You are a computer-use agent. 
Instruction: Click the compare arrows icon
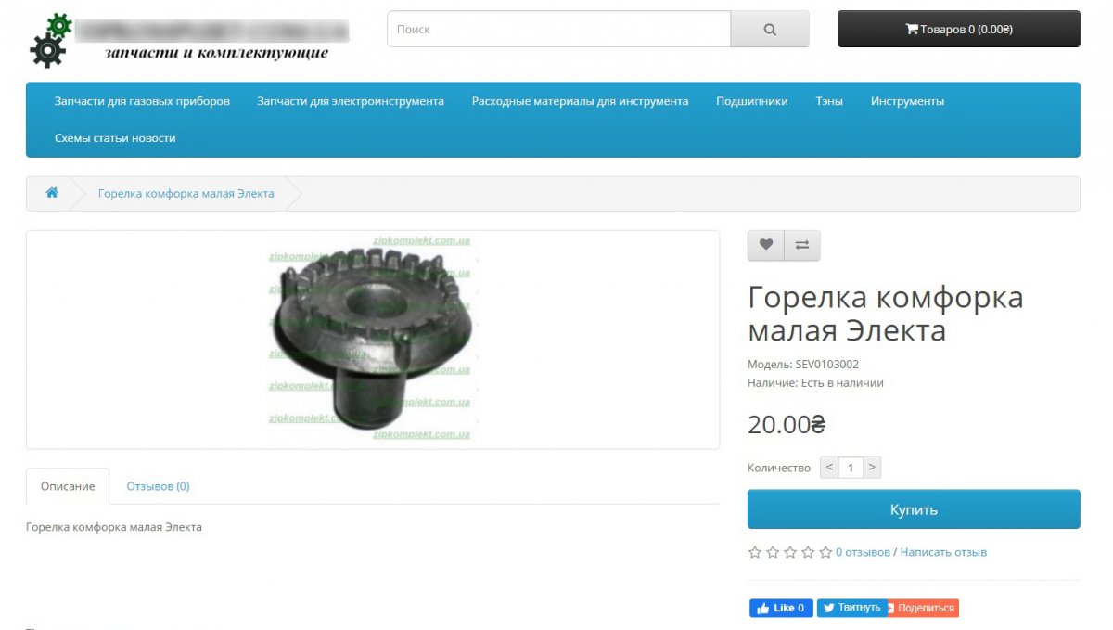click(x=802, y=245)
